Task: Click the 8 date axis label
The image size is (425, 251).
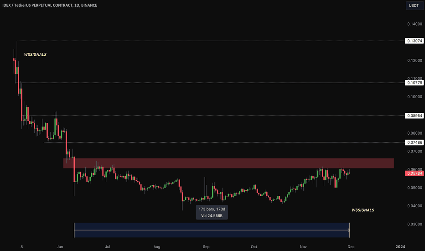Action: pyautogui.click(x=22, y=247)
